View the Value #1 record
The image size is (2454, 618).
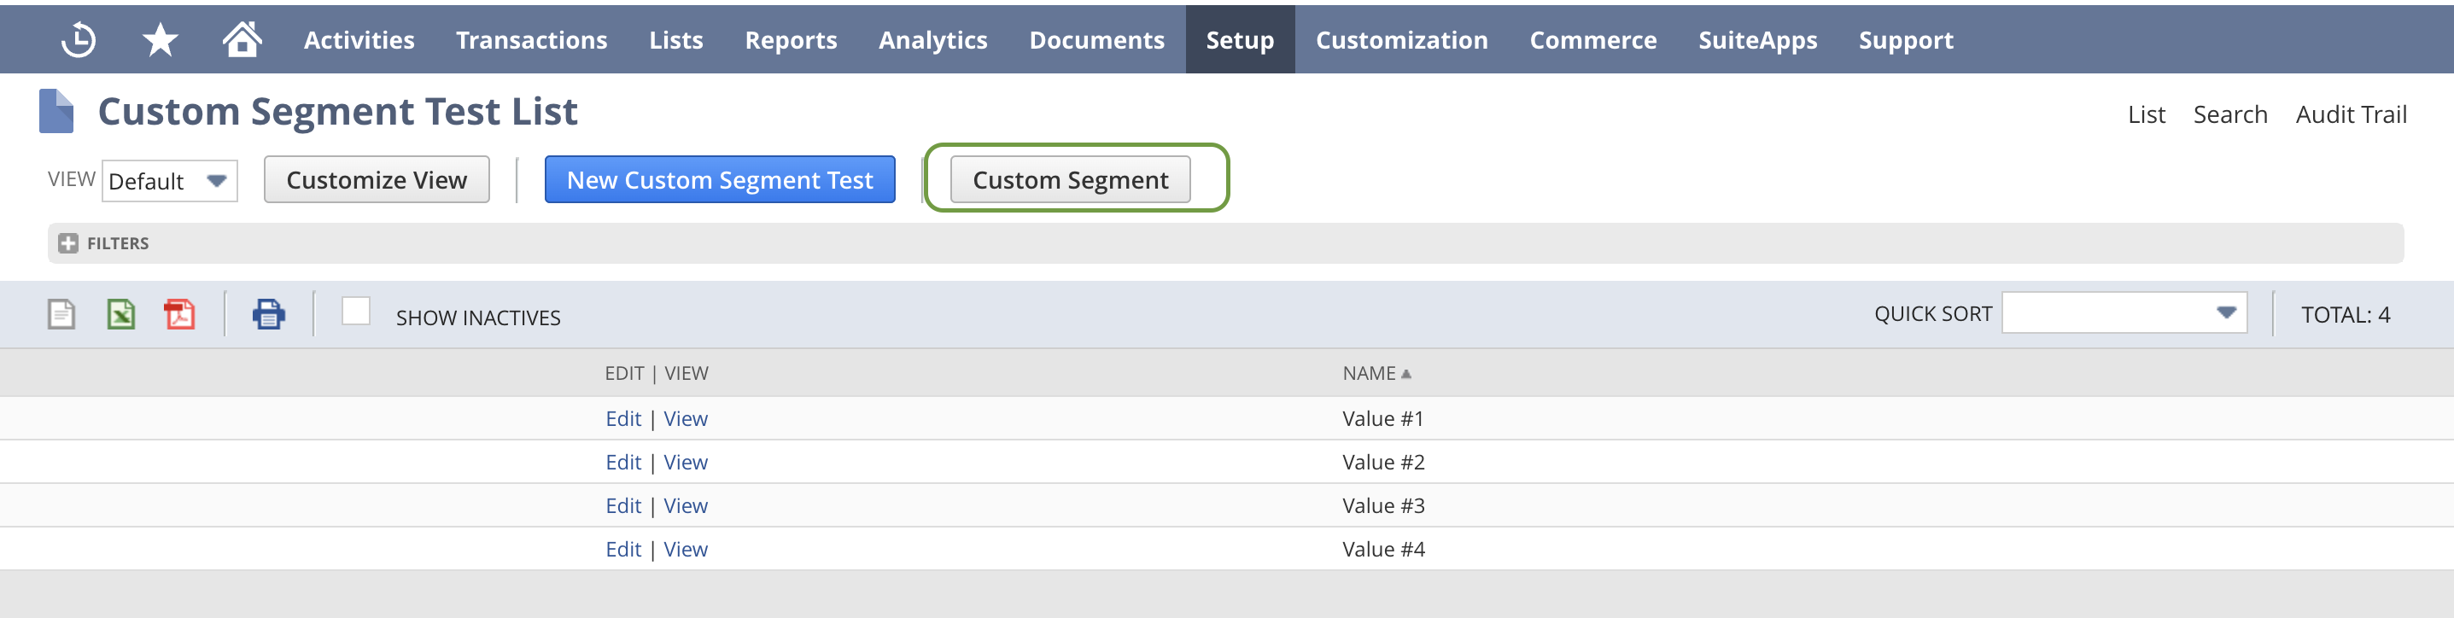point(685,419)
